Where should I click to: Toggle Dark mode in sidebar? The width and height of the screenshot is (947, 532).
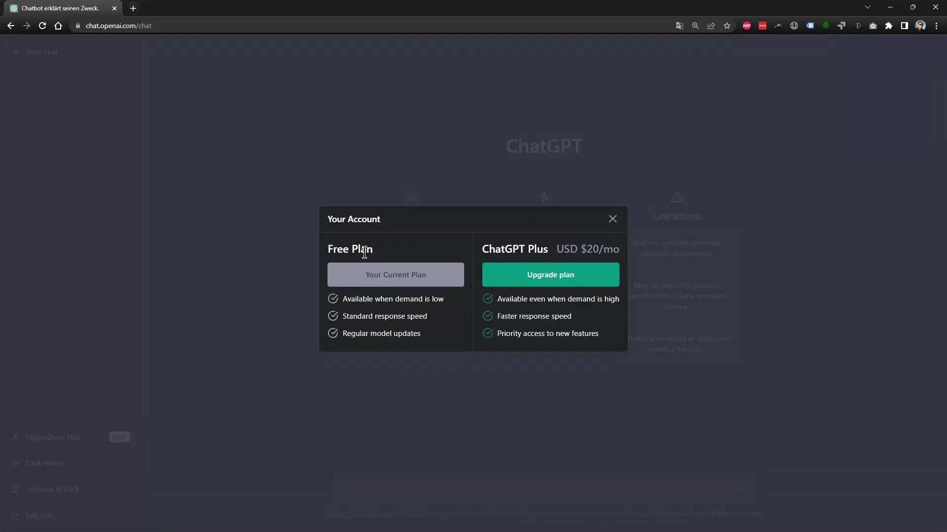click(44, 463)
